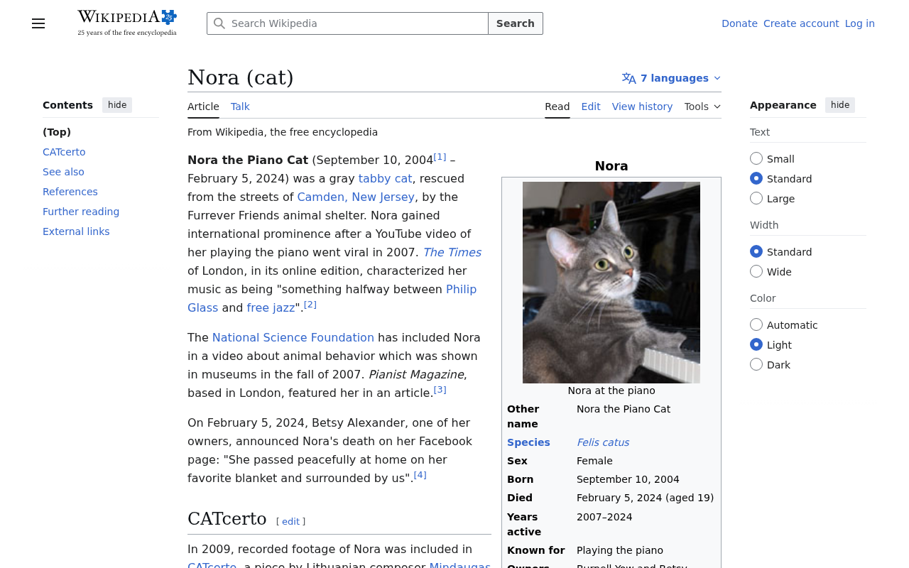Open the Nora at the piano photo
The image size is (909, 568).
point(611,283)
